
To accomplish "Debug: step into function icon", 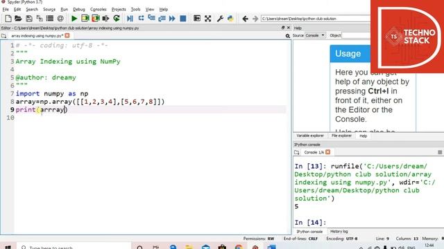I will pos(151,19).
